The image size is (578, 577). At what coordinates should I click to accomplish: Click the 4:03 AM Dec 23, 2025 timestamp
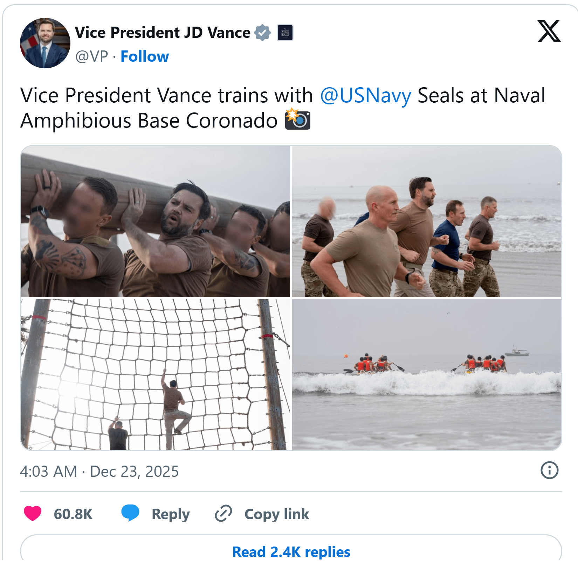pos(99,472)
